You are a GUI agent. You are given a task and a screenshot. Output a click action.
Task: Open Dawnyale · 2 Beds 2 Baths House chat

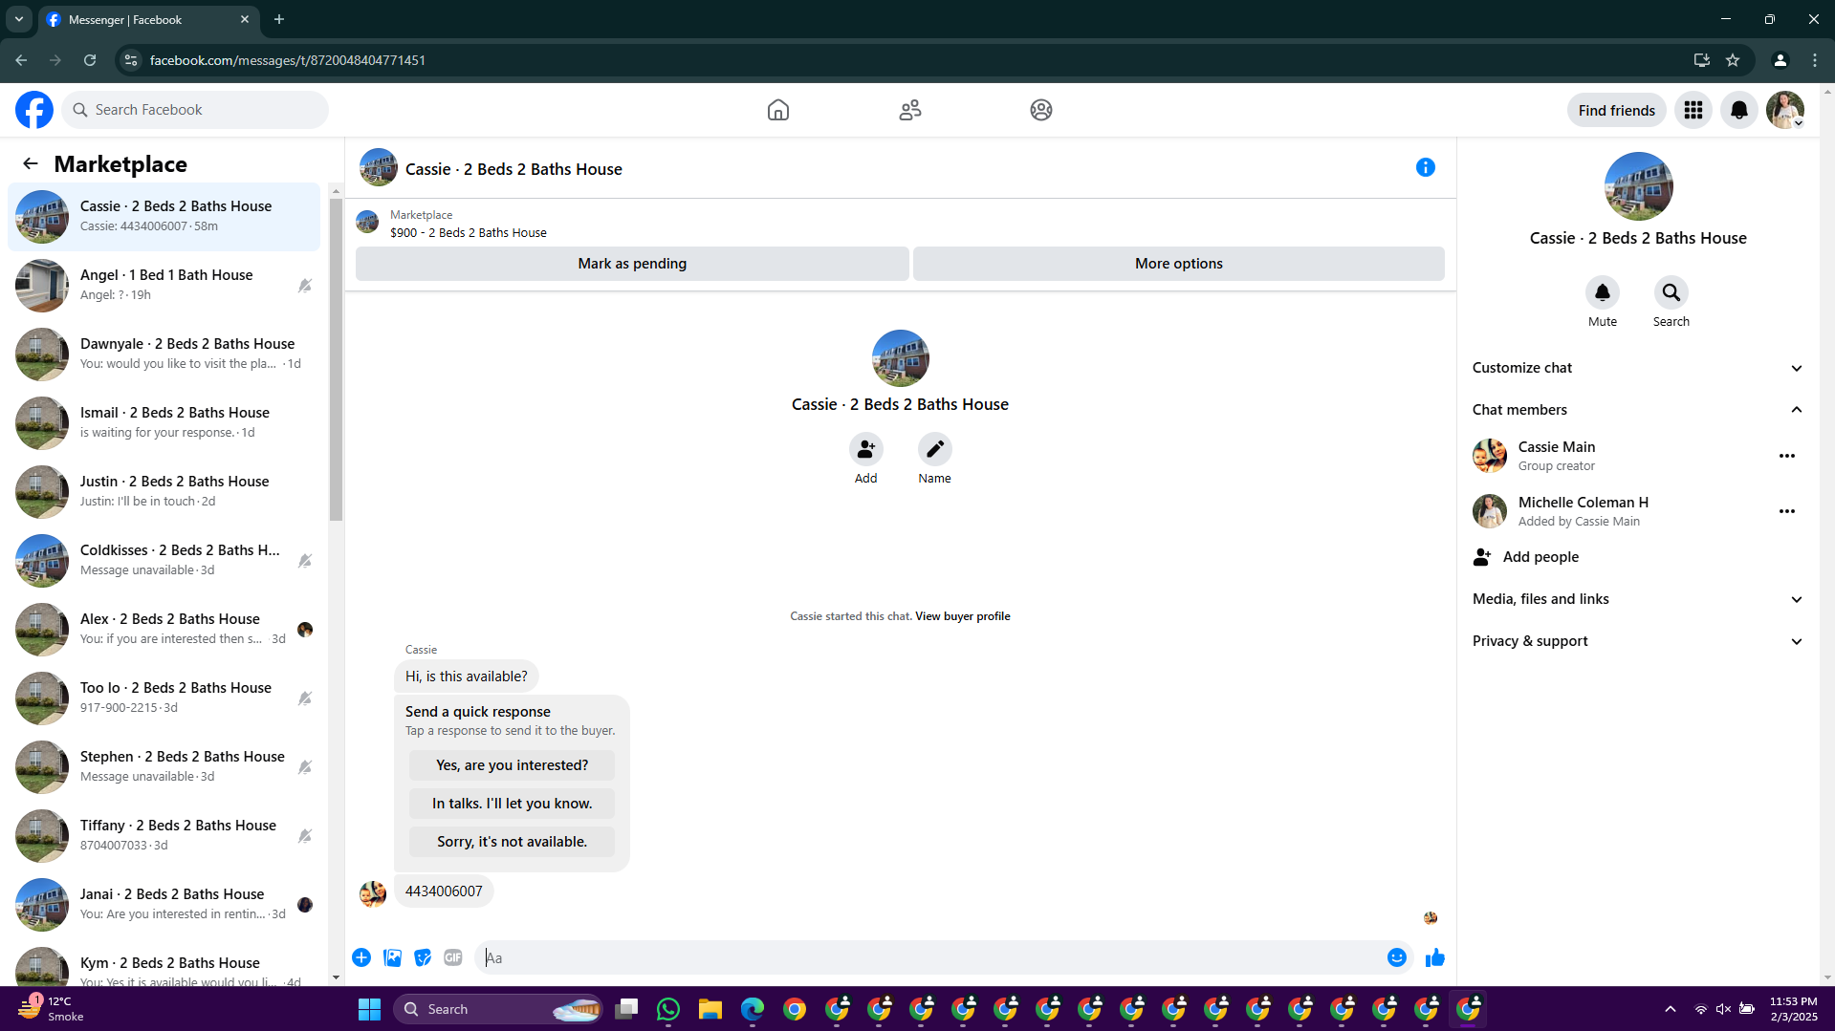[x=164, y=354]
